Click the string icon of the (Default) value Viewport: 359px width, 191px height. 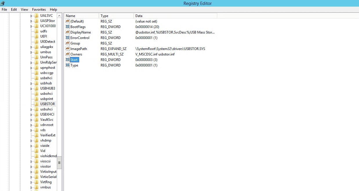68,21
